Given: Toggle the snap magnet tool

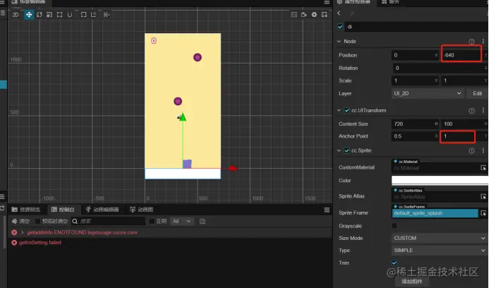Looking at the screenshot, I should (70, 15).
